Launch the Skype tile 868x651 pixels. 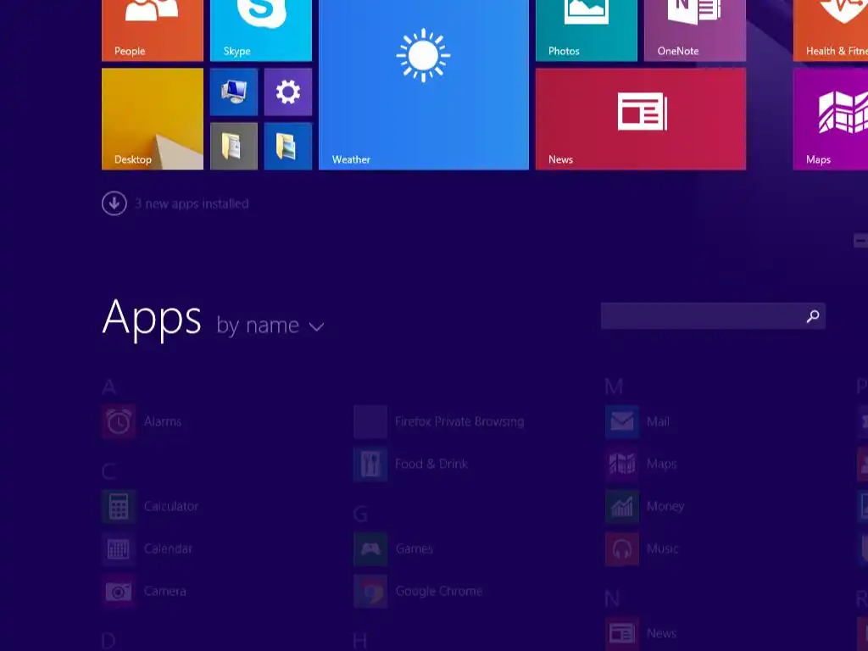click(x=261, y=31)
